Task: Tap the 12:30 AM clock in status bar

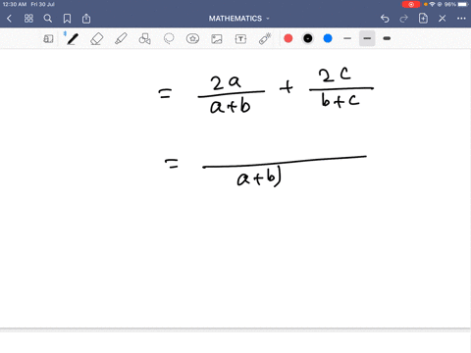Action: 15,4
